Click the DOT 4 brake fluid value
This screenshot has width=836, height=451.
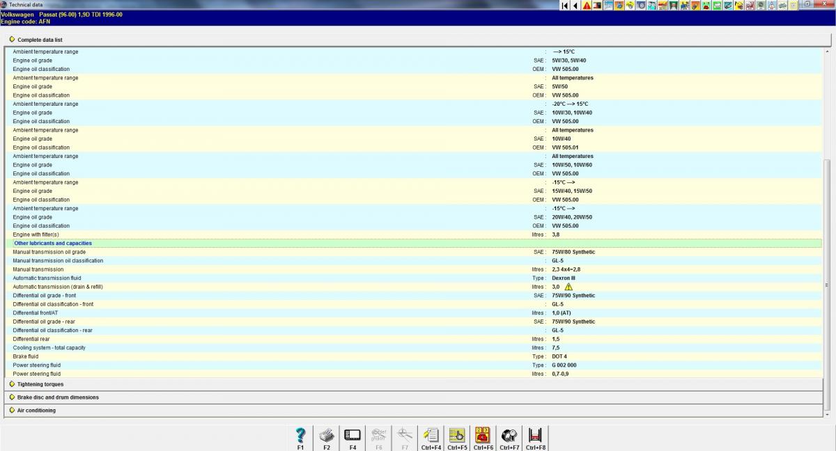point(560,356)
